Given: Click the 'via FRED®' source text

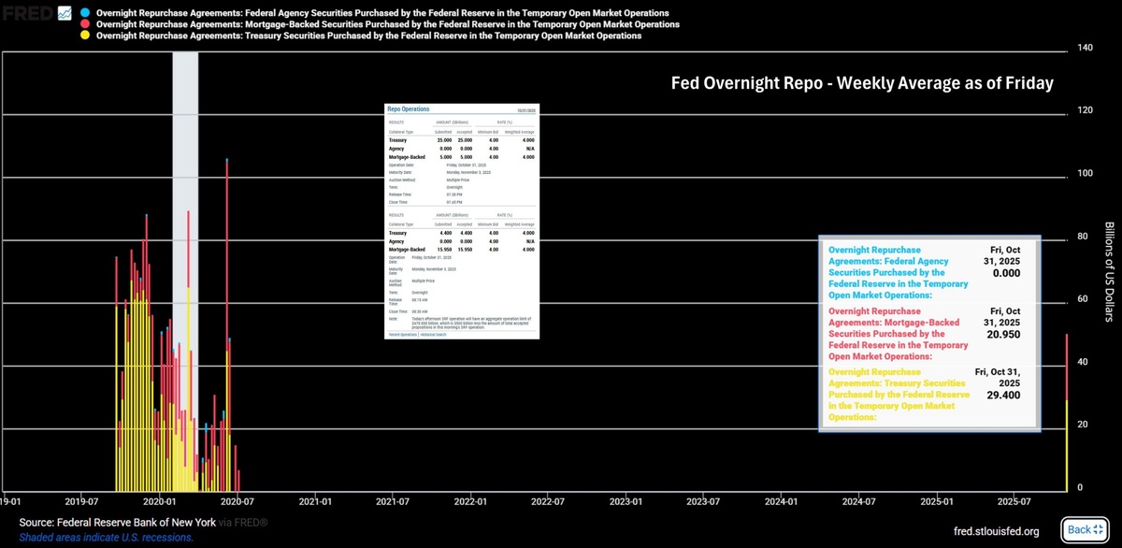Looking at the screenshot, I should click(x=243, y=522).
